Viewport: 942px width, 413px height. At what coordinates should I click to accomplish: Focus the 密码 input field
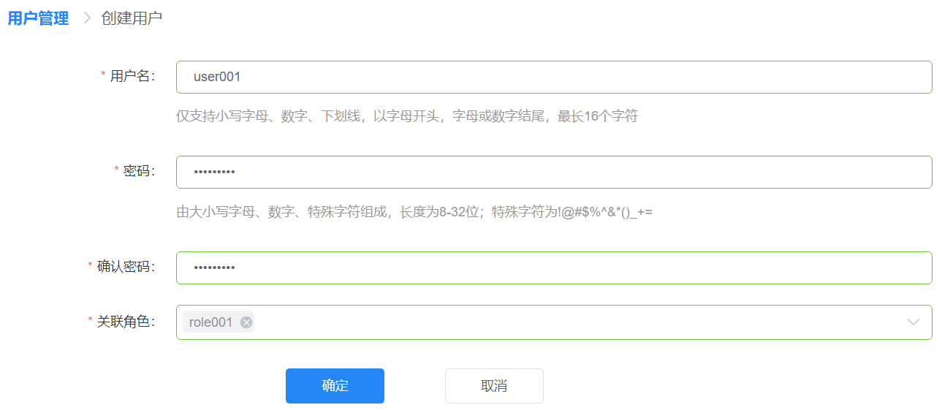click(553, 172)
